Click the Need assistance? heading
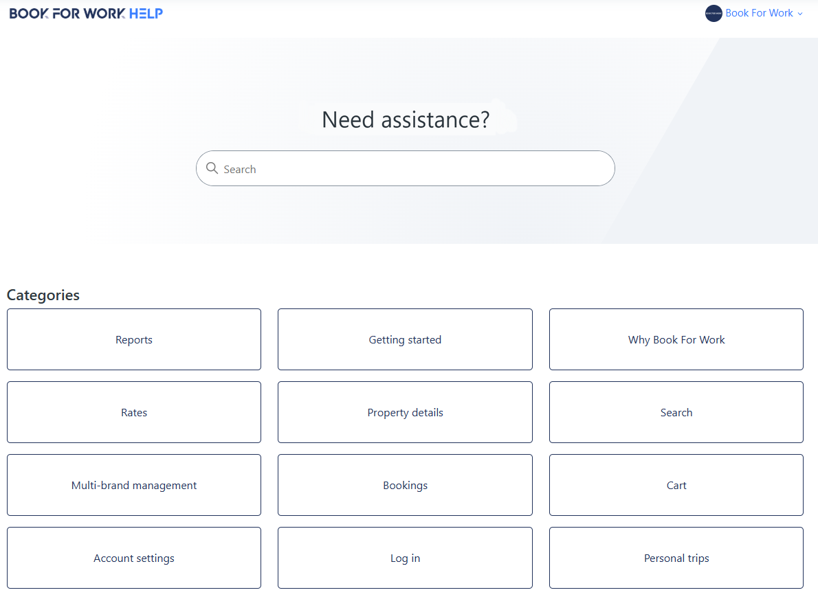The width and height of the screenshot is (818, 599). point(406,120)
